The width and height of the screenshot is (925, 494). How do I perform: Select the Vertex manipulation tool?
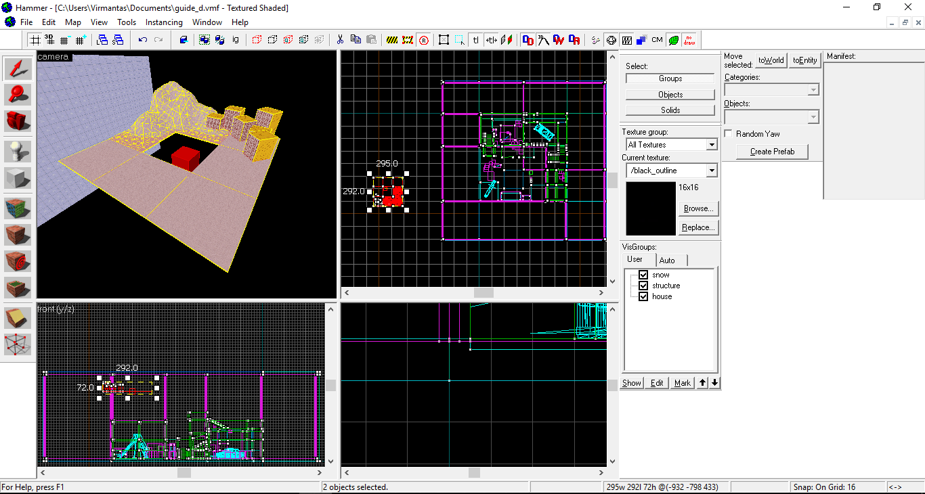(x=18, y=344)
